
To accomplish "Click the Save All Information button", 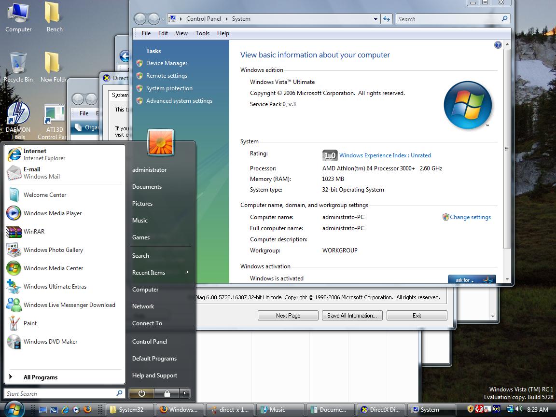I will click(x=352, y=316).
